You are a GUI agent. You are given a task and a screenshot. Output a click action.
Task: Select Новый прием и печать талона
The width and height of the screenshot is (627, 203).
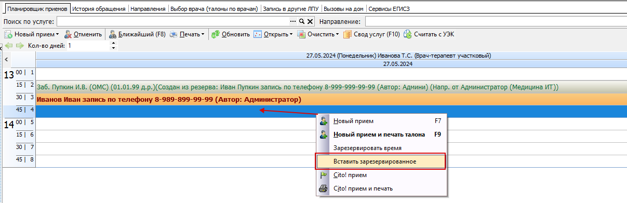click(381, 134)
